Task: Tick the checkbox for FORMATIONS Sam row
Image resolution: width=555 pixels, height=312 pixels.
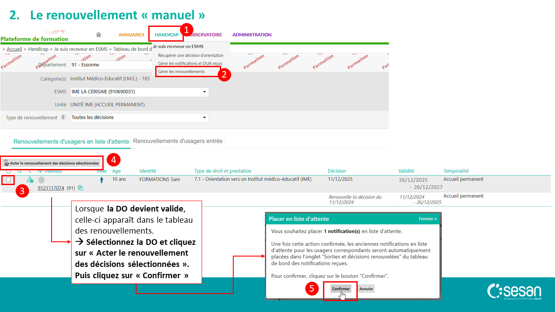Action: 9,179
